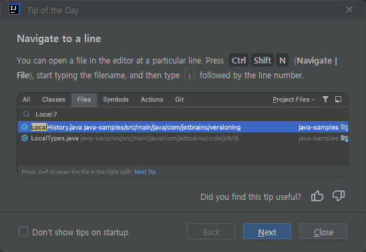Click the Tip of the Day title text
The width and height of the screenshot is (366, 252).
(x=53, y=11)
